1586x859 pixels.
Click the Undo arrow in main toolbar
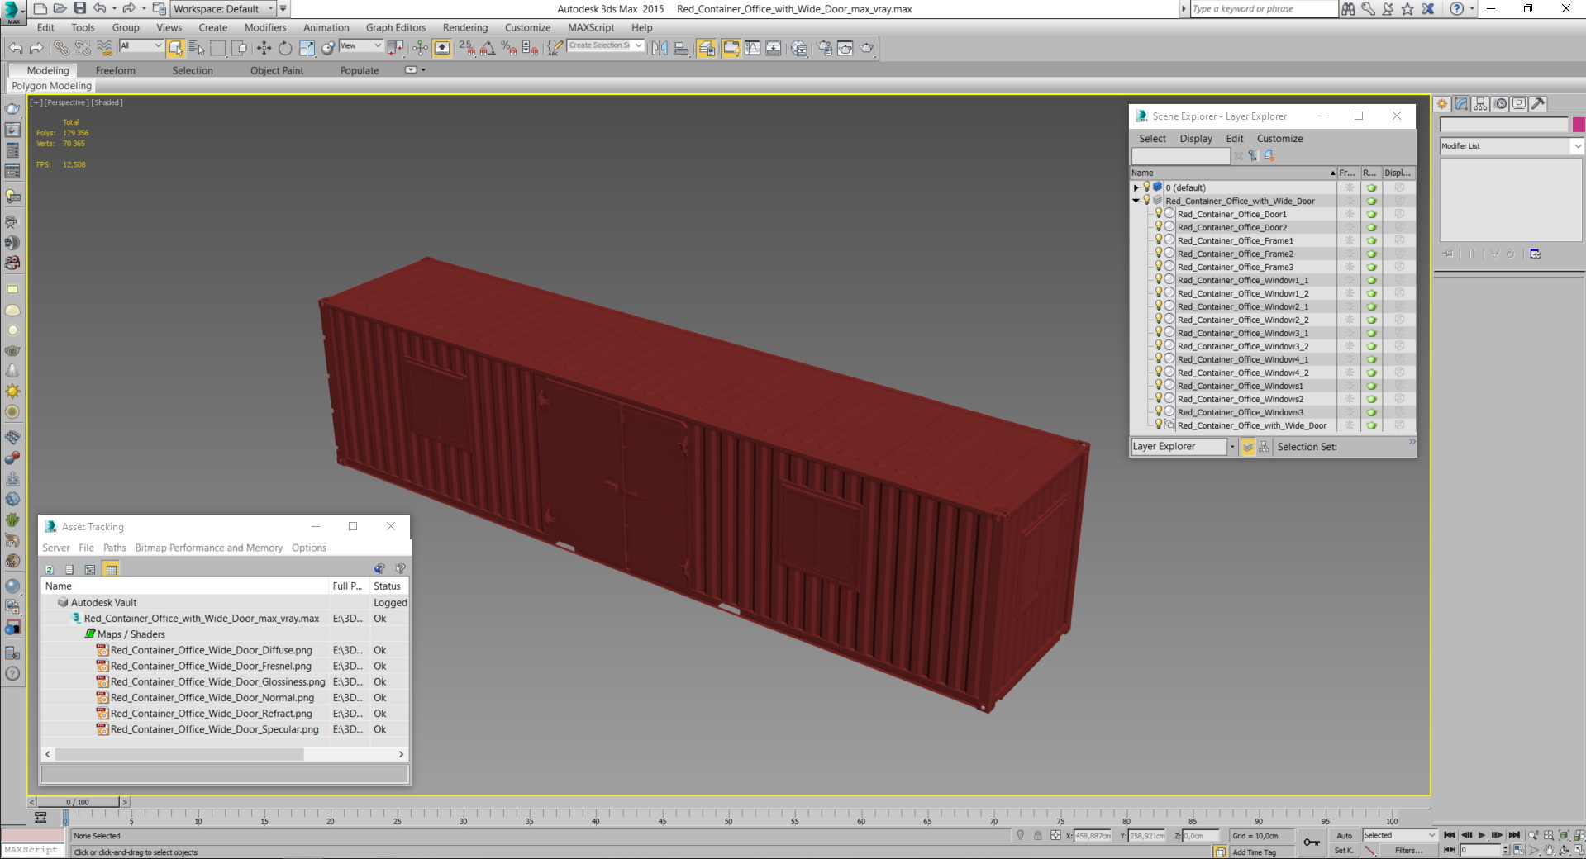tap(16, 48)
